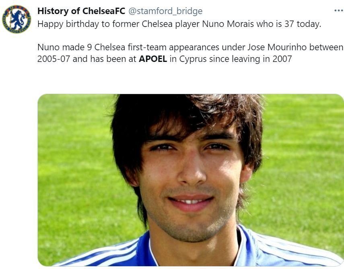Click the '37 today' text

coord(303,24)
